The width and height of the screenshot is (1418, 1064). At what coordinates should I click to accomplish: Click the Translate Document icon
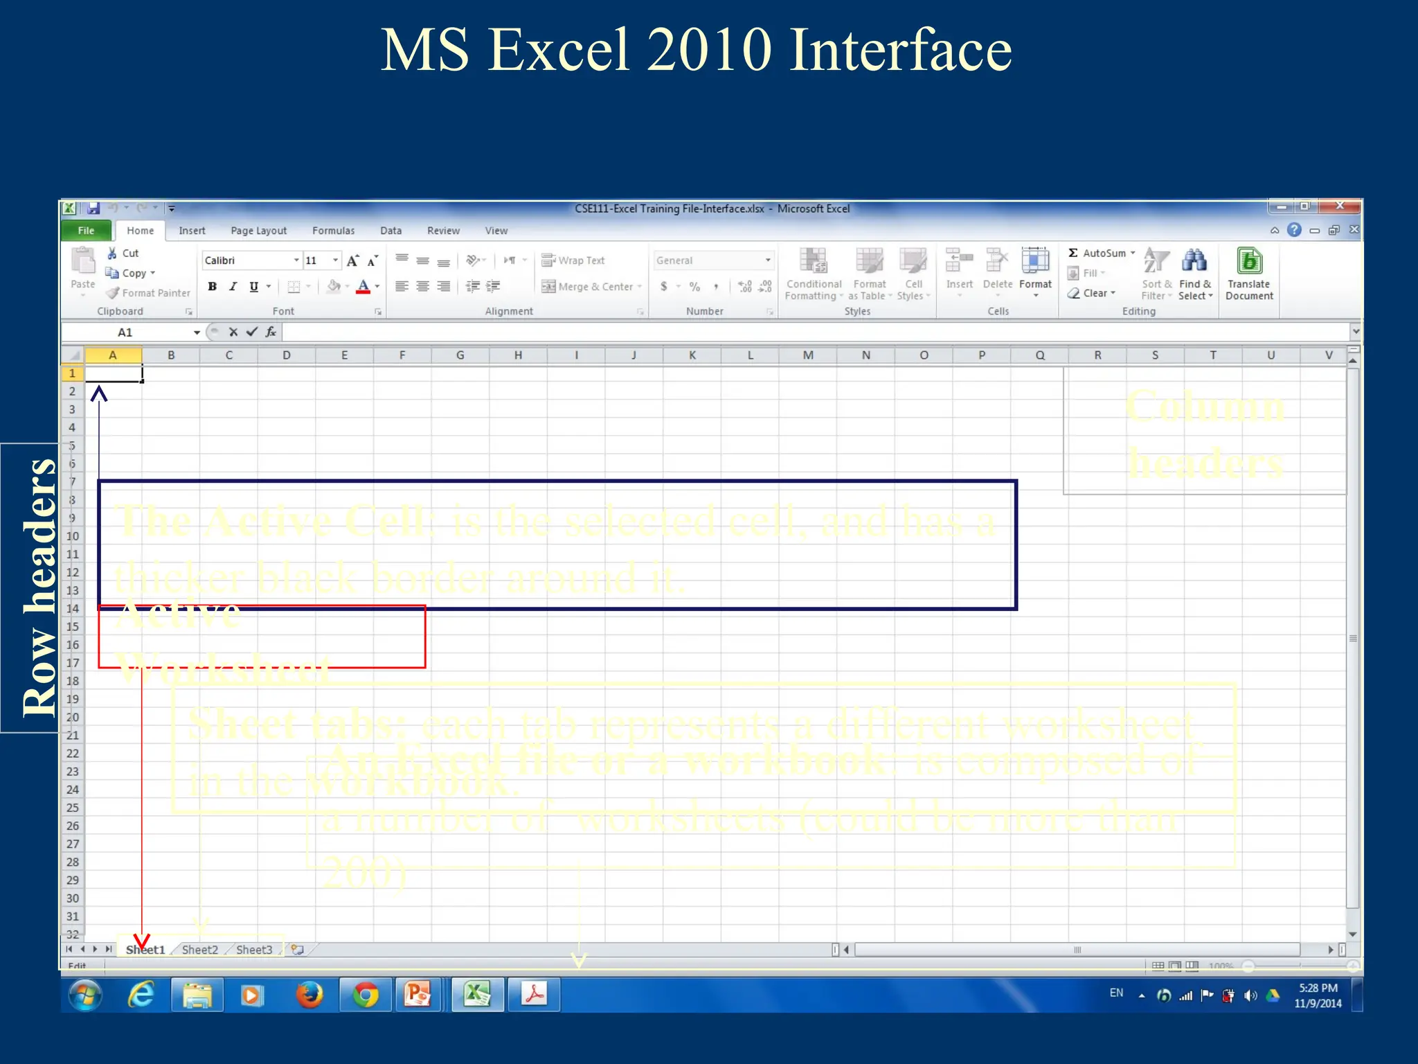click(x=1250, y=261)
